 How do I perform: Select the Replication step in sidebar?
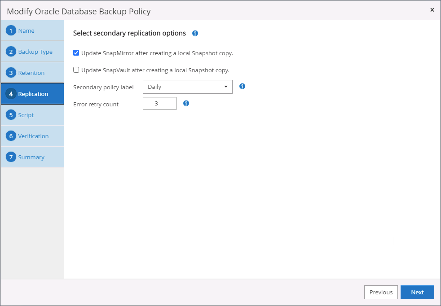[x=33, y=94]
